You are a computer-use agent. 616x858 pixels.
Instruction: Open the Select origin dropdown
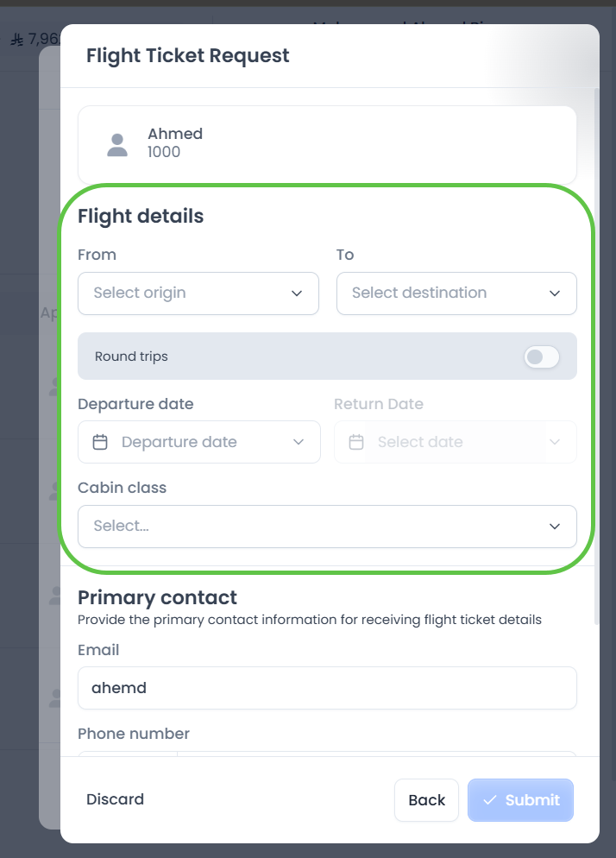click(198, 293)
